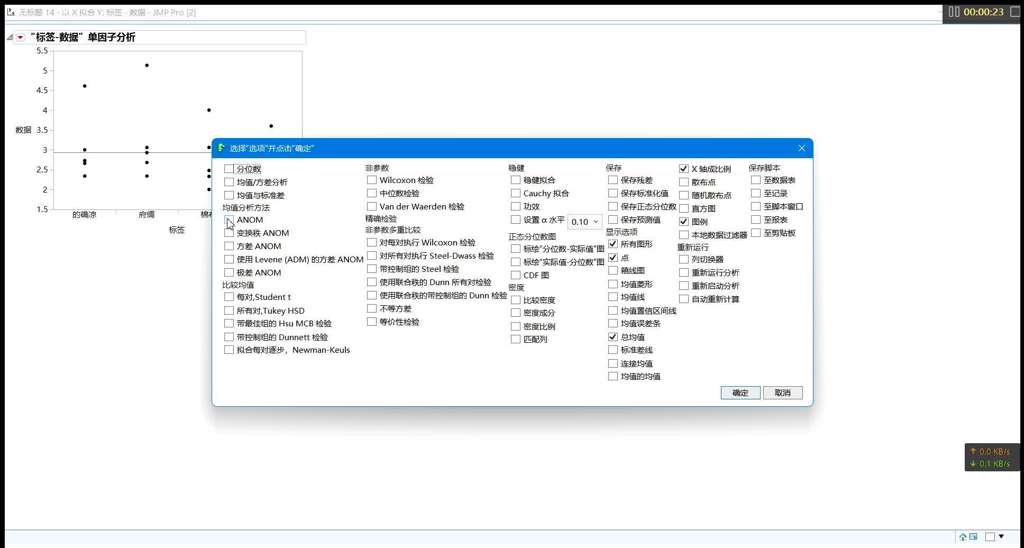The image size is (1024, 548).
Task: Uncheck 总均值 display option
Action: tap(613, 337)
